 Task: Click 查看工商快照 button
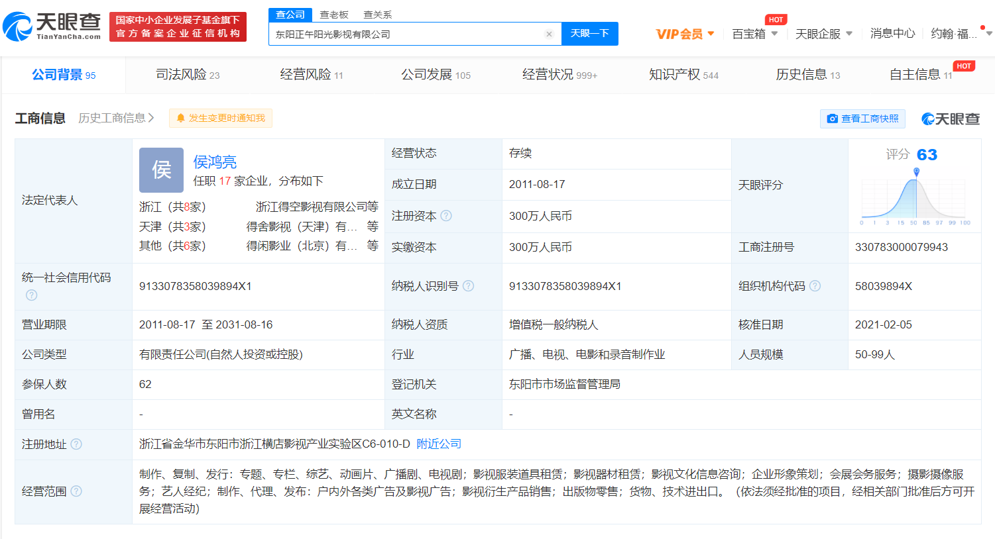coord(863,119)
